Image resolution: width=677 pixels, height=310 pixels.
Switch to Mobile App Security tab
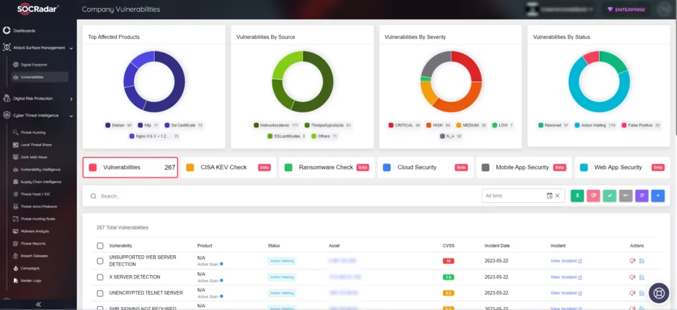click(x=524, y=167)
